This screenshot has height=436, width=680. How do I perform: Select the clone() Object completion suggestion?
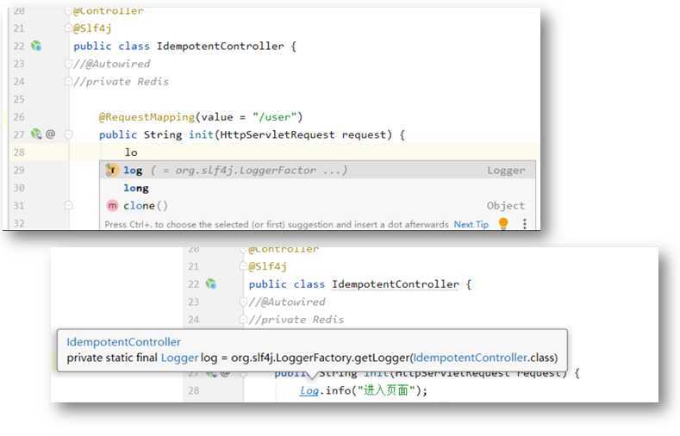click(x=317, y=205)
